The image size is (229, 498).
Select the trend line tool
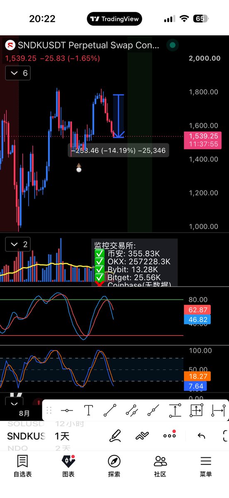[x=110, y=410]
